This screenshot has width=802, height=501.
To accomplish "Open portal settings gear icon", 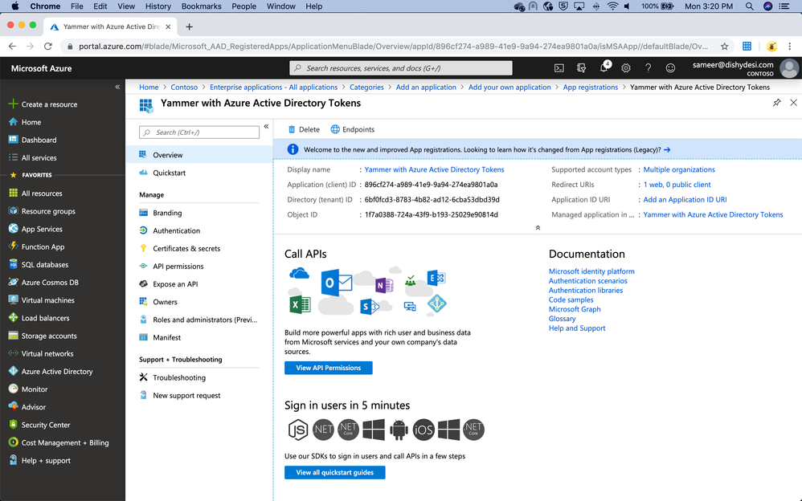I will click(x=626, y=68).
